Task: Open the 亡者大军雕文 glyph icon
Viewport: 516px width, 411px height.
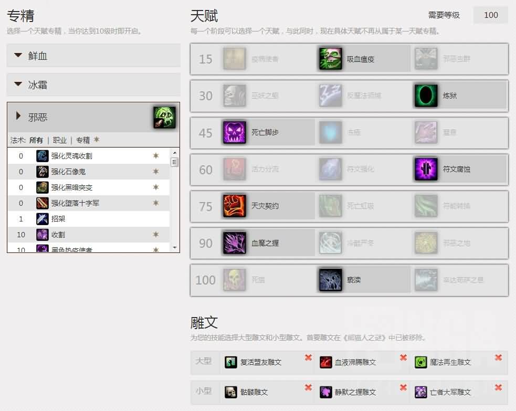Action: (420, 392)
